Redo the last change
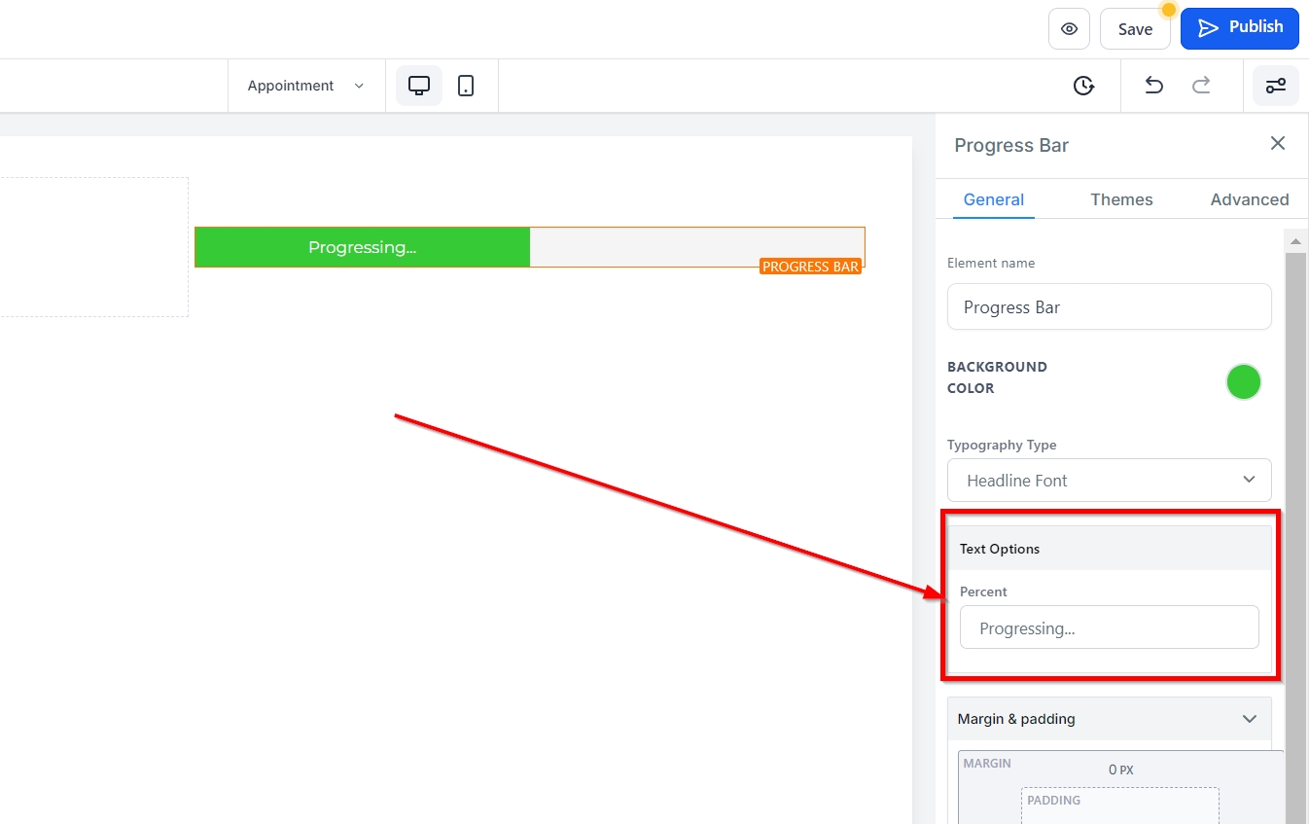The height and width of the screenshot is (824, 1309). point(1201,86)
